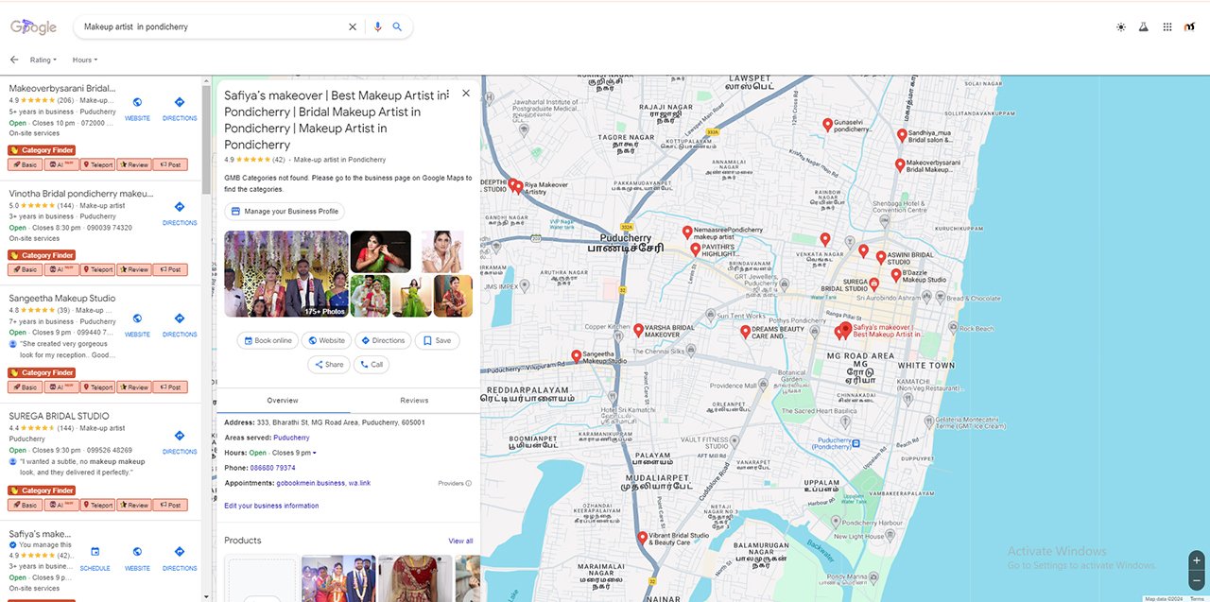The height and width of the screenshot is (602, 1210).
Task: Click Basic under Makeoverbysarani listing
Action: click(x=25, y=164)
